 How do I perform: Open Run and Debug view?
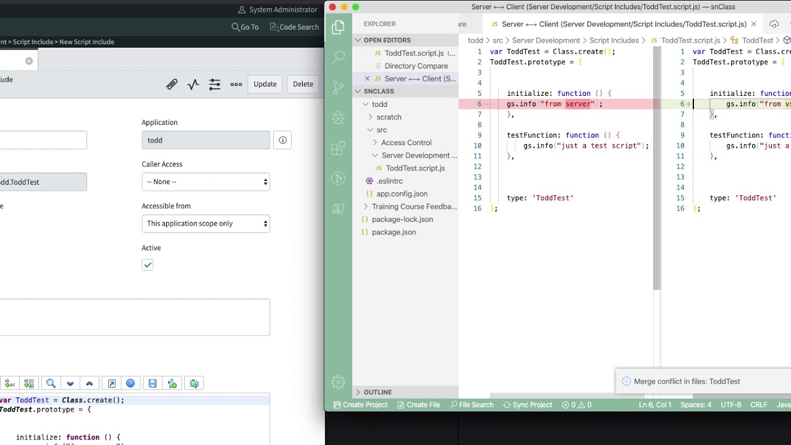338,117
